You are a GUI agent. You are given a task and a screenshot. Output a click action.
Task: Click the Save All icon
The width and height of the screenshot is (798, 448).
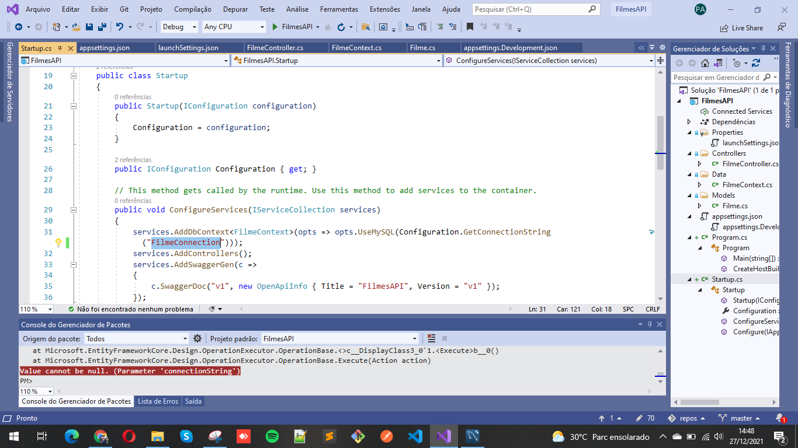pos(102,27)
